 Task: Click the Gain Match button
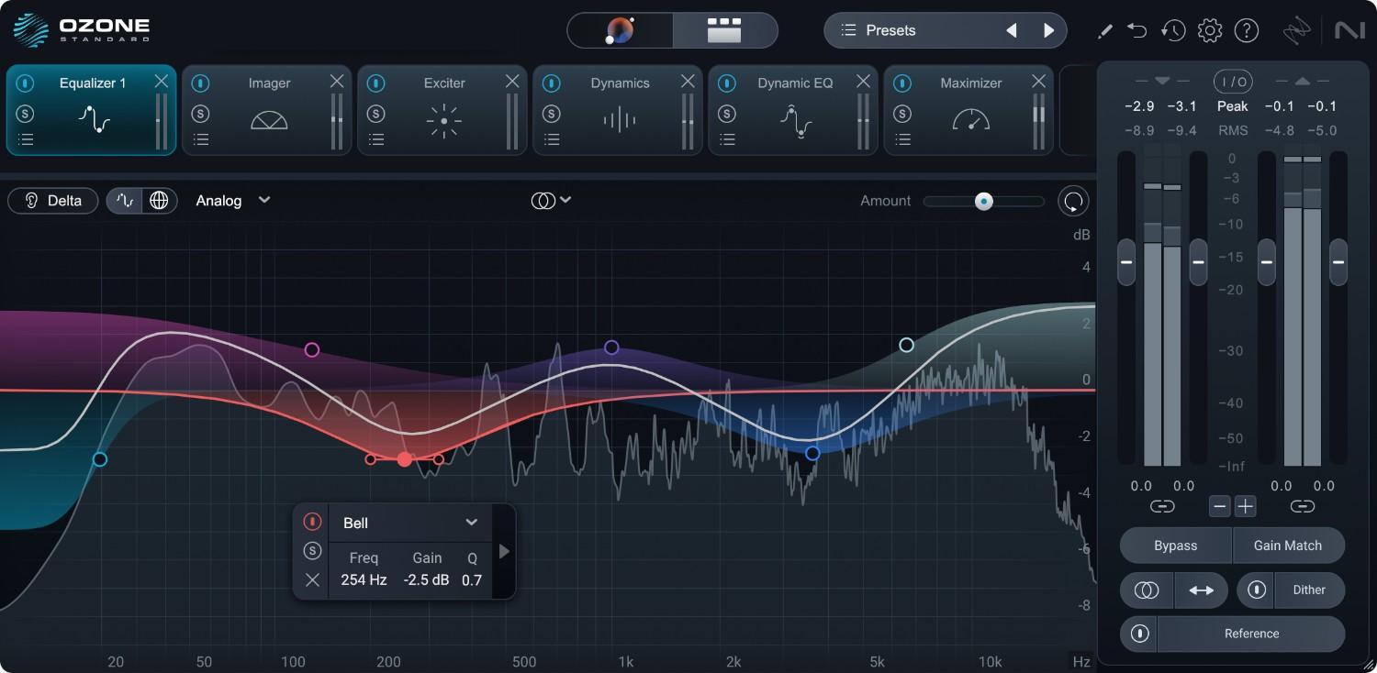(1289, 545)
